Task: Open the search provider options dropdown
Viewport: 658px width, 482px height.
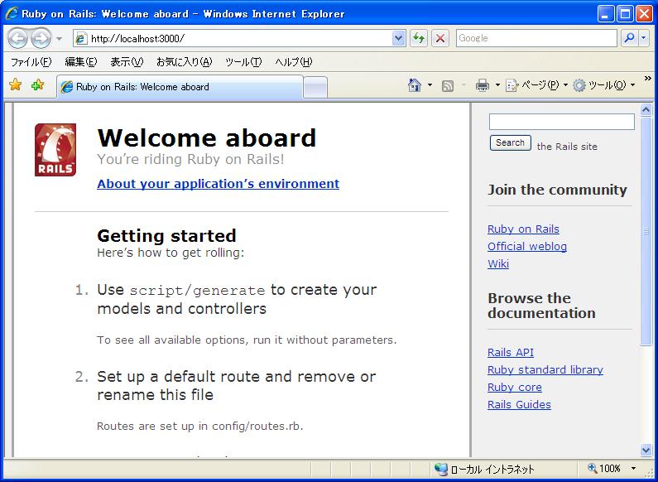Action: [644, 39]
